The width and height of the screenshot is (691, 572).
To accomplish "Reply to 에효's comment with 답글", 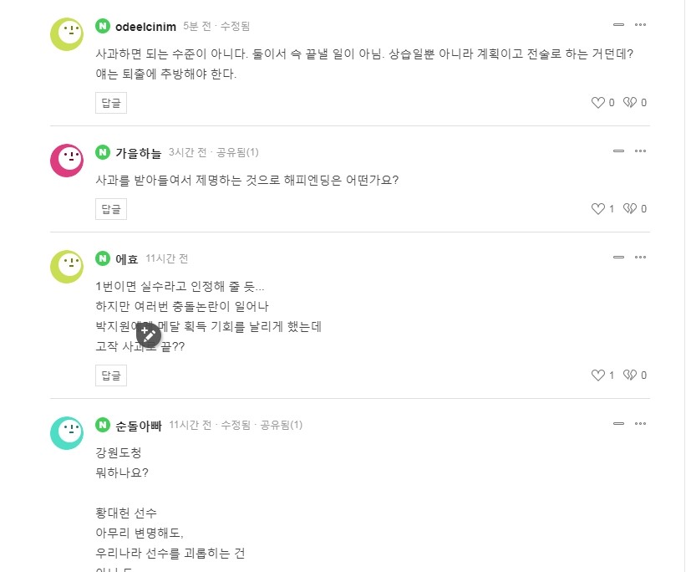I will pos(111,375).
